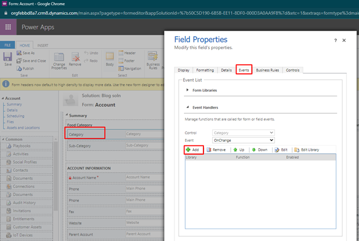Image resolution: width=359 pixels, height=241 pixels.
Task: Open the Business Rules tab
Action: click(x=267, y=70)
